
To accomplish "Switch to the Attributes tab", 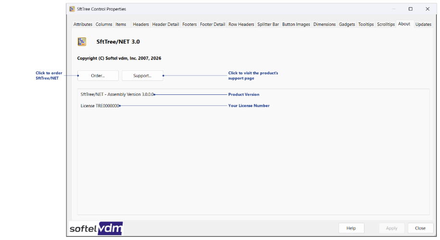I will pos(83,24).
